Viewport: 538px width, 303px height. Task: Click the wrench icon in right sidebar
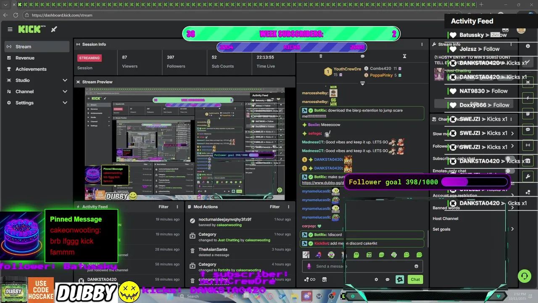[x=528, y=176]
